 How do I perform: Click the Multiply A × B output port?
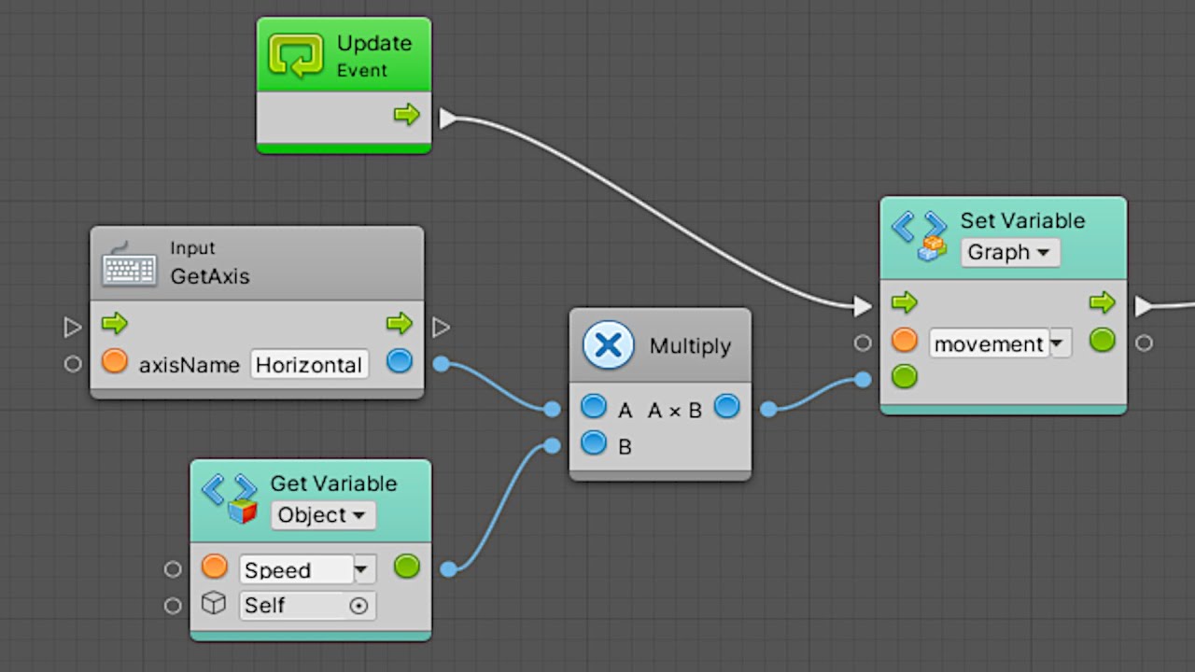(726, 406)
